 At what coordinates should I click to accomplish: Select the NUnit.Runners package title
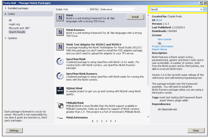coord(75,30)
